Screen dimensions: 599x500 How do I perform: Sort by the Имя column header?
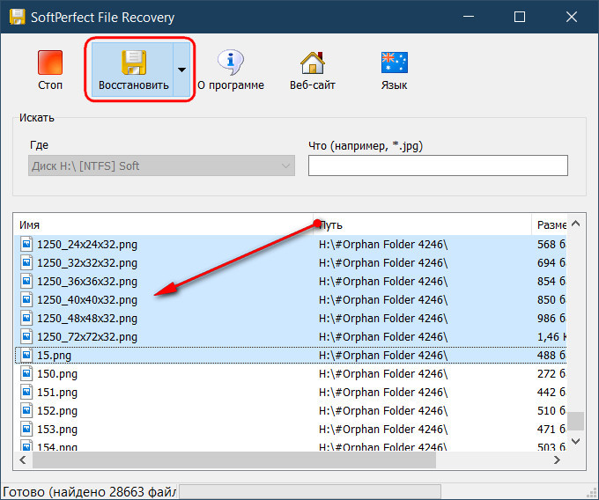tap(164, 224)
